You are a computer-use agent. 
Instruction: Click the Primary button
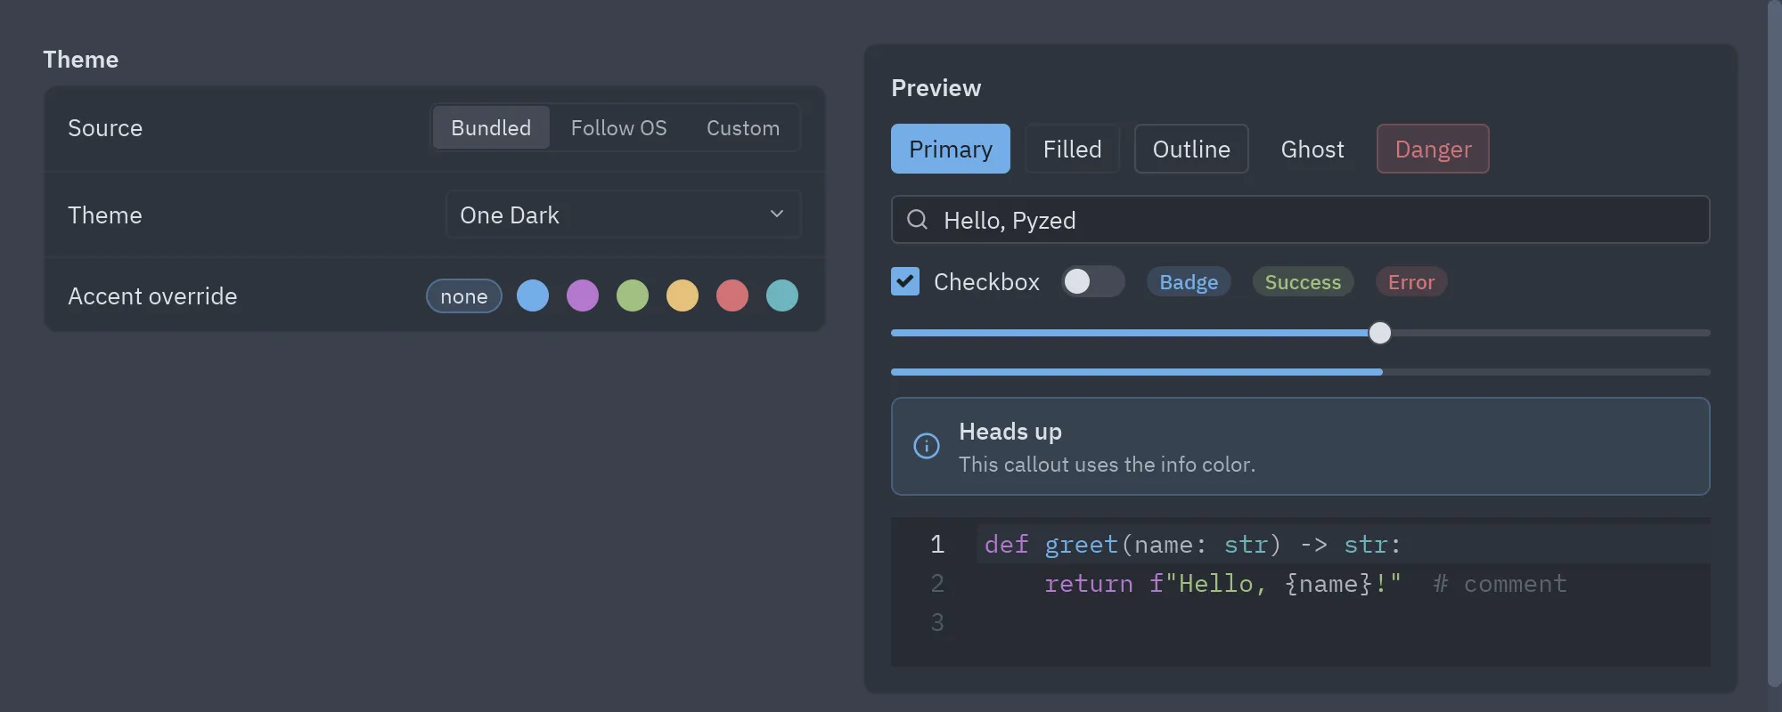[951, 149]
